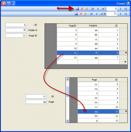Click ID cell 13 in lower grid
The width and height of the screenshot is (131, 132).
point(109,121)
